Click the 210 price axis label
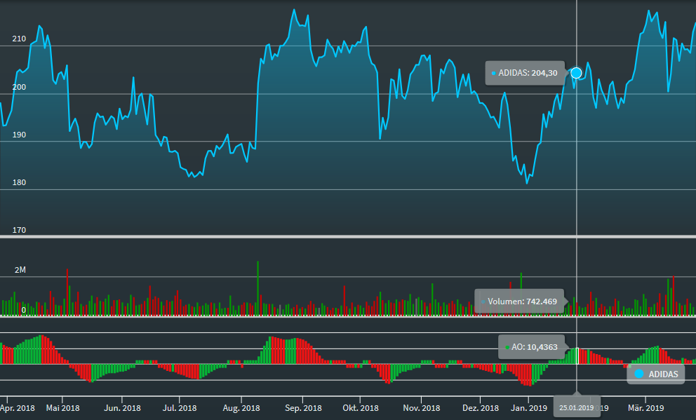The width and height of the screenshot is (696, 420). coord(19,39)
